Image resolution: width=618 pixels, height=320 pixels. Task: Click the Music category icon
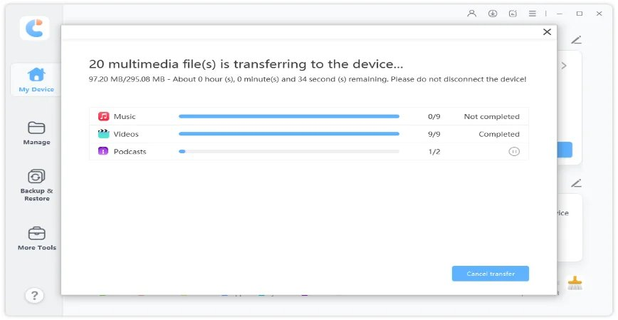tap(103, 116)
